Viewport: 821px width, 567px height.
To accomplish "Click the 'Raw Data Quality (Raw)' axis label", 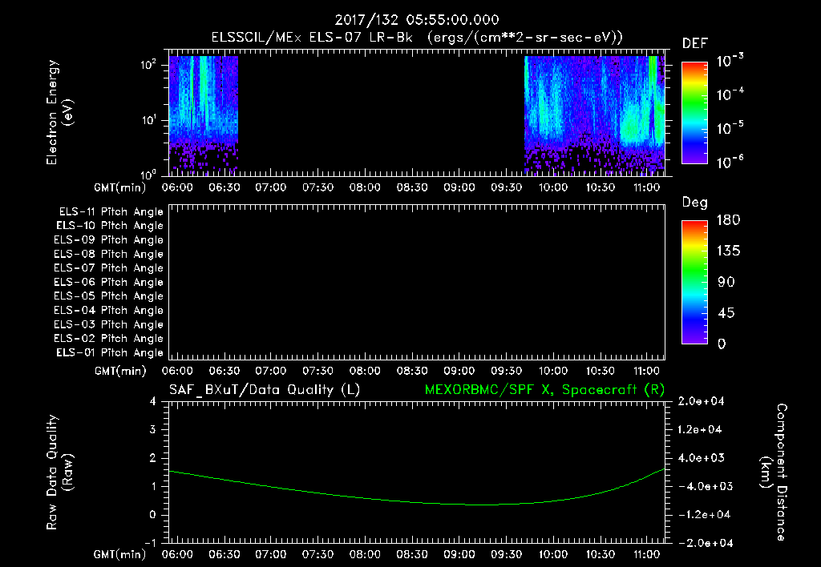I will click(59, 472).
